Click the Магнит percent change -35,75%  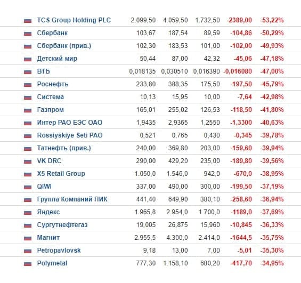[x=272, y=238]
